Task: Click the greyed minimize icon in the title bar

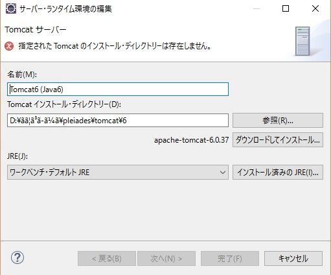Action: coord(257,8)
